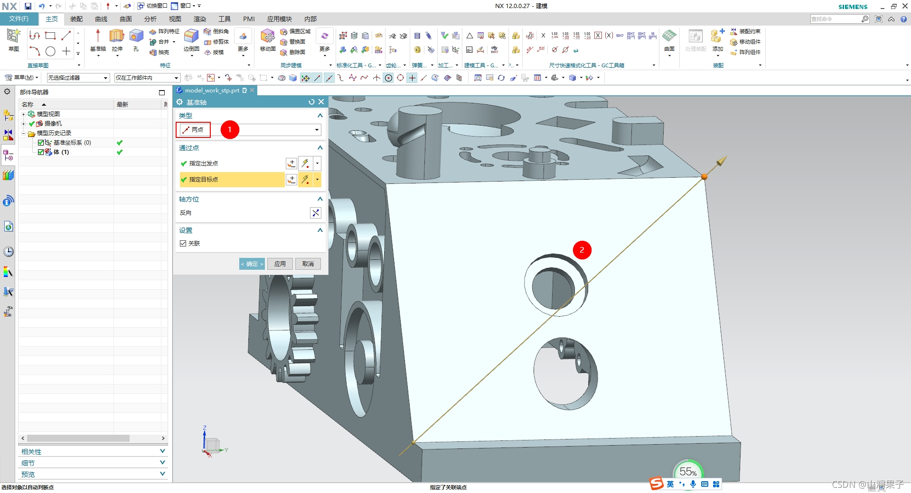Click the 修剪体 trim body tool
Viewport: 911px width, 493px height.
coord(216,42)
